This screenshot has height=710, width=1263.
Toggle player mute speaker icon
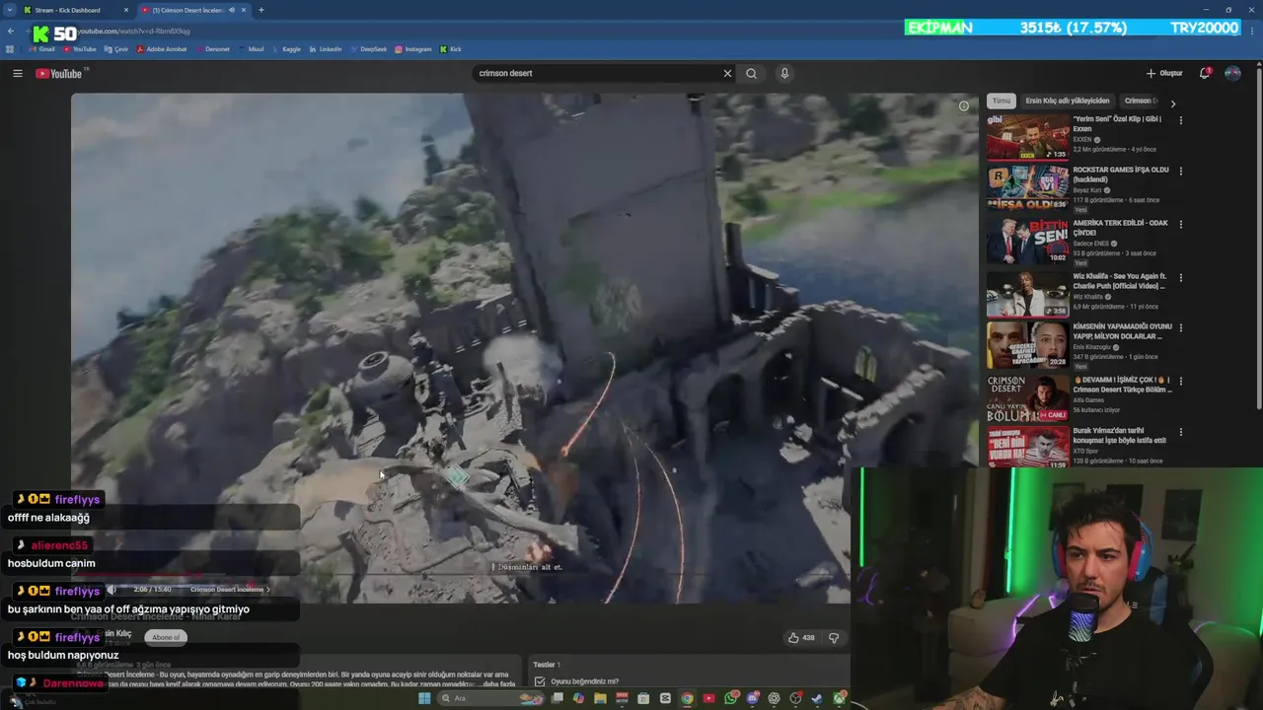111,590
